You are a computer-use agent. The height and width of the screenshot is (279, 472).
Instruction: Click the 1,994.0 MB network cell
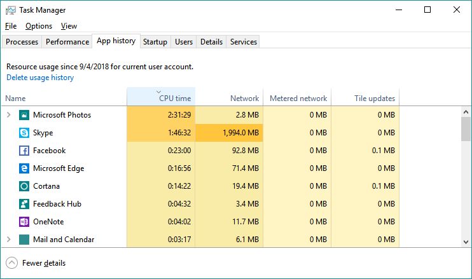[x=229, y=133]
